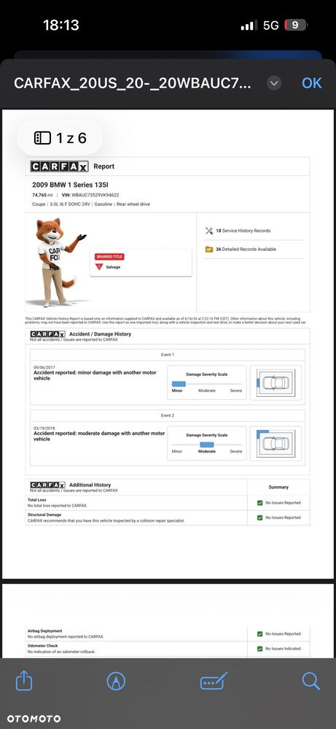Tap Event 1 car damage diagram
Screen dimensions: 336x729
click(276, 382)
